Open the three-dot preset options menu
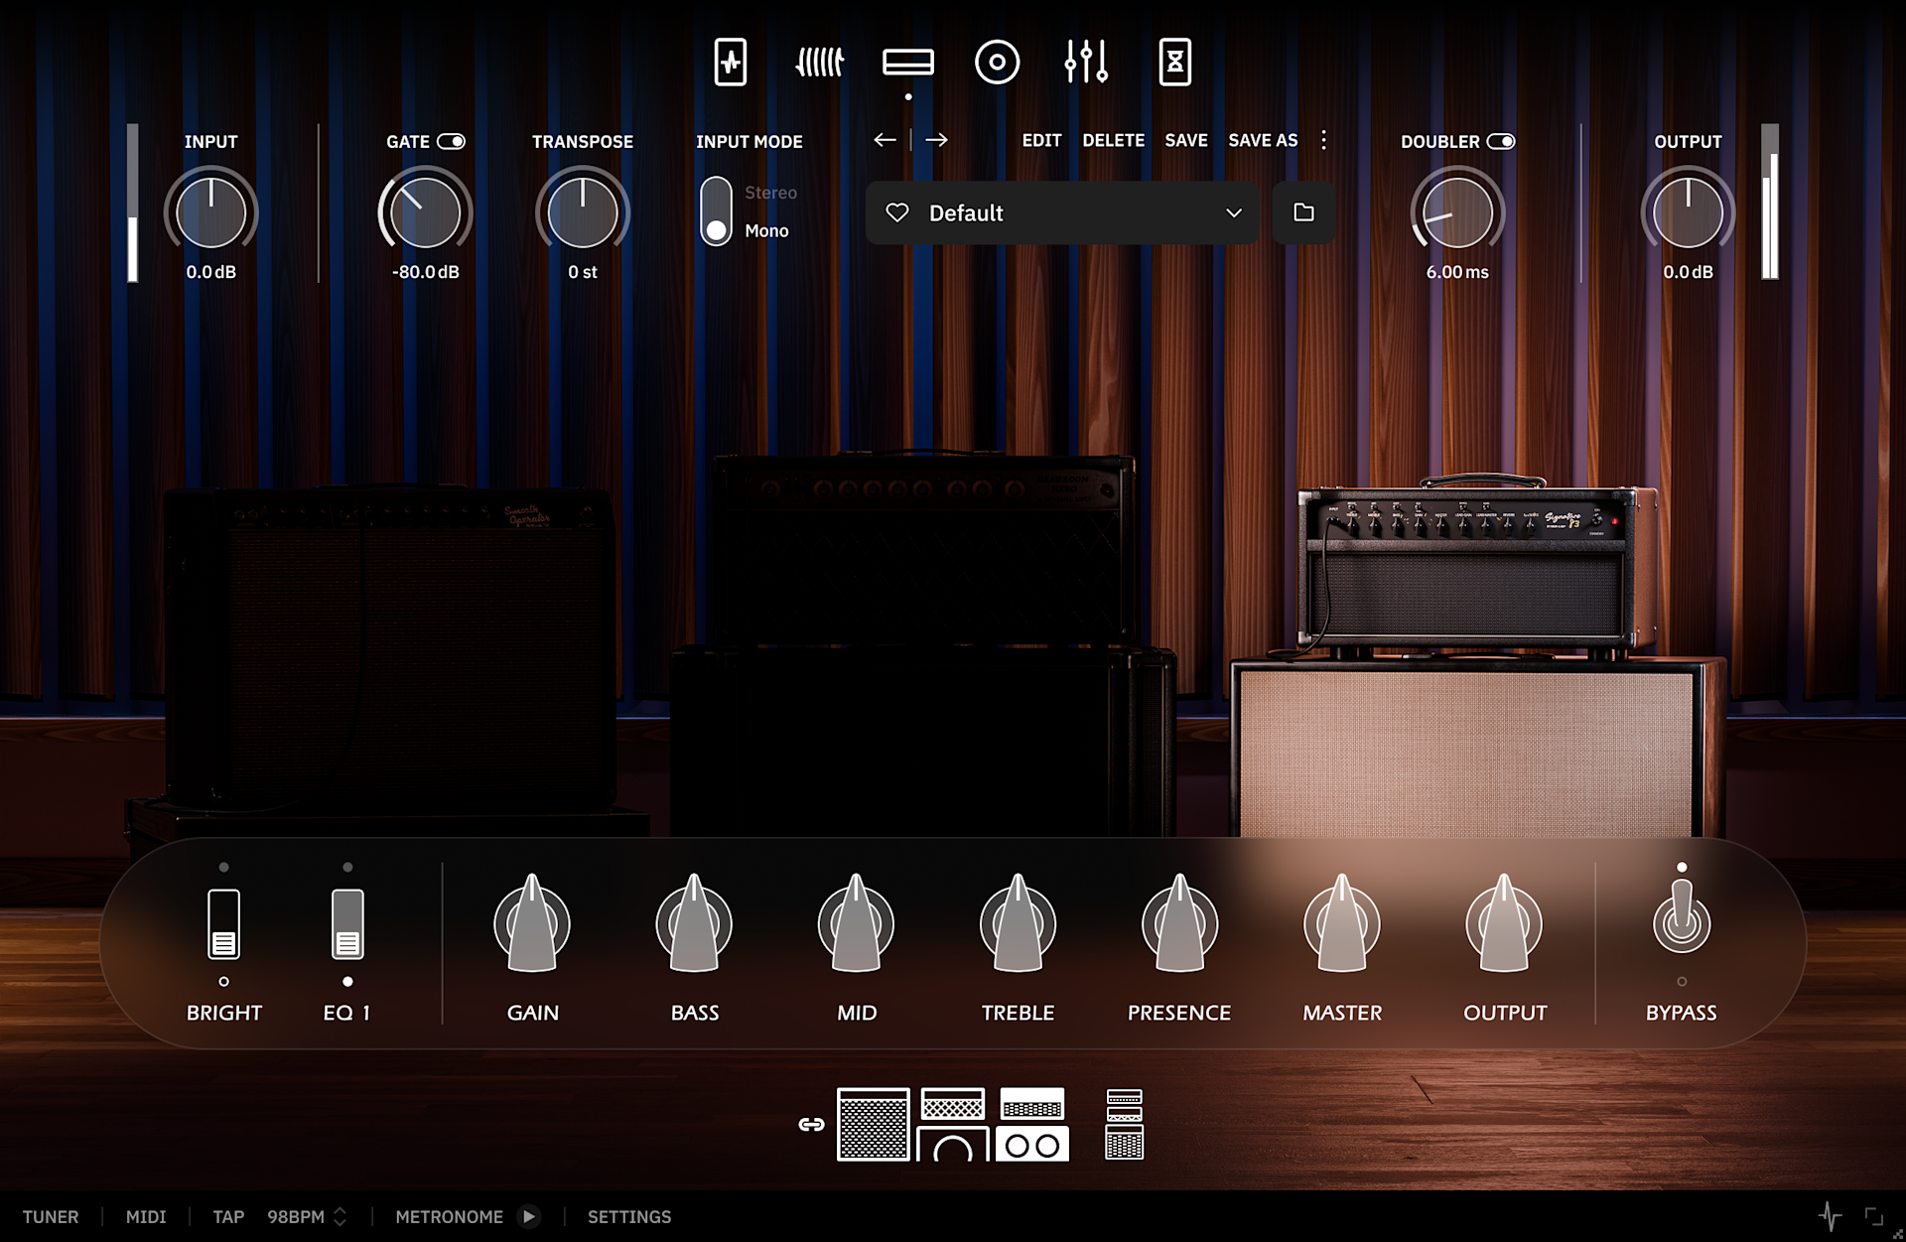The image size is (1906, 1242). point(1323,140)
